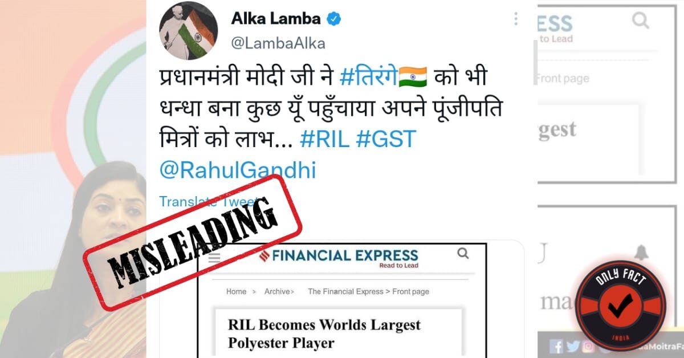Click the Financial Express search magnifier icon

463,253
